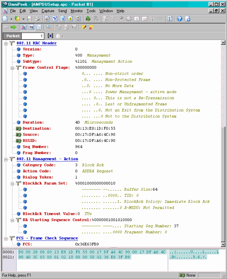The height and width of the screenshot is (279, 227).
Task: Toggle the Hex 0x view button
Action: 31,27
